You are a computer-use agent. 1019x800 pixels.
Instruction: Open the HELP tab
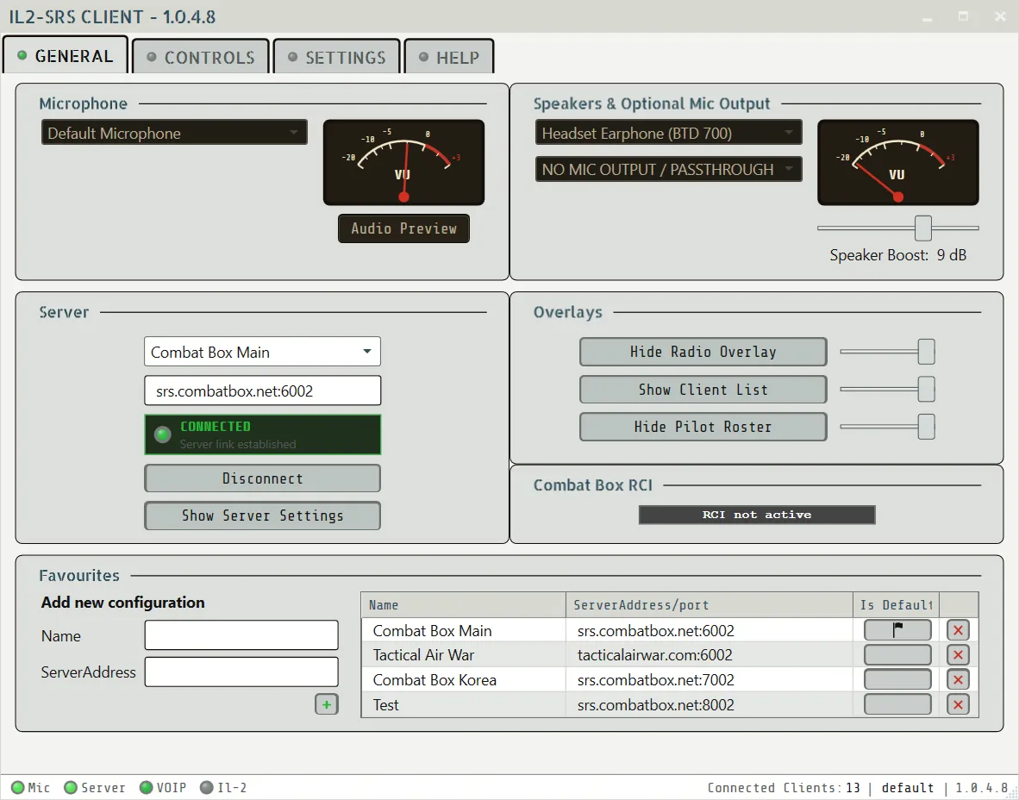tap(449, 57)
